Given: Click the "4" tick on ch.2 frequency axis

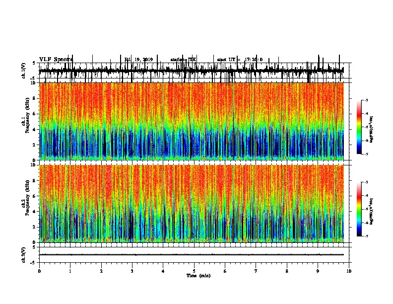Looking at the screenshot, I should pyautogui.click(x=34, y=212).
